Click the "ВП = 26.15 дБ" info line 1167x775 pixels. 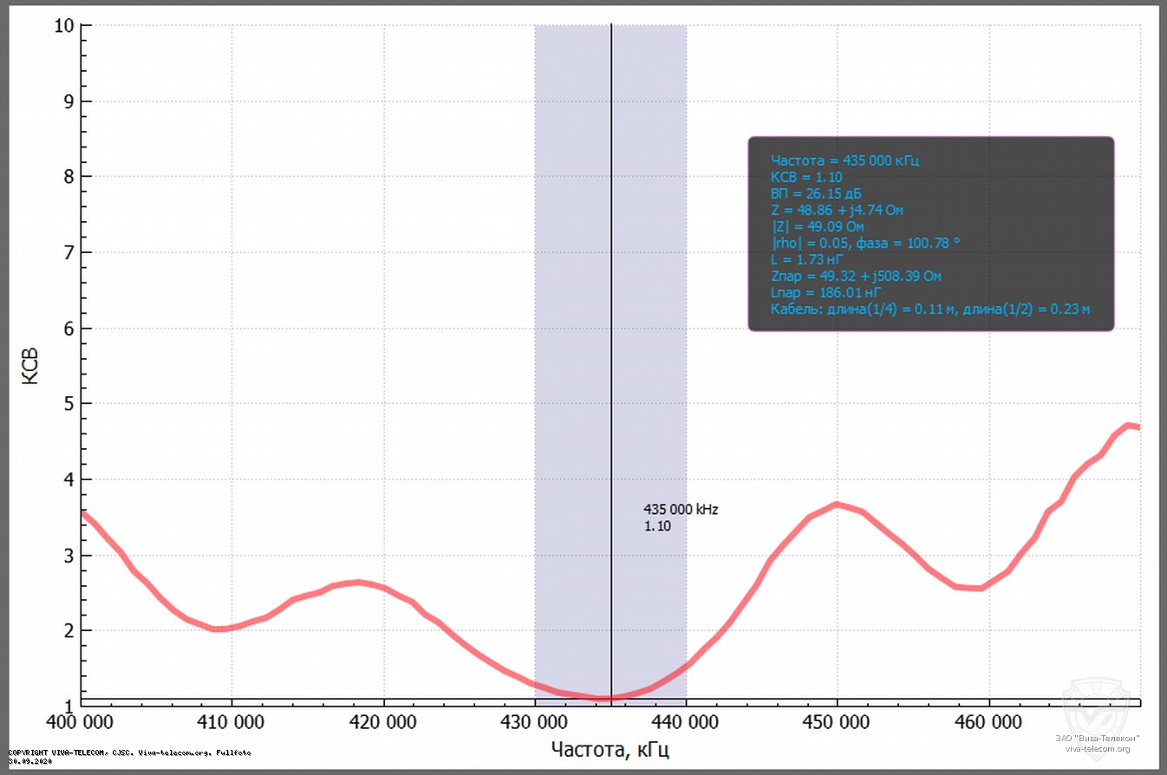815,193
